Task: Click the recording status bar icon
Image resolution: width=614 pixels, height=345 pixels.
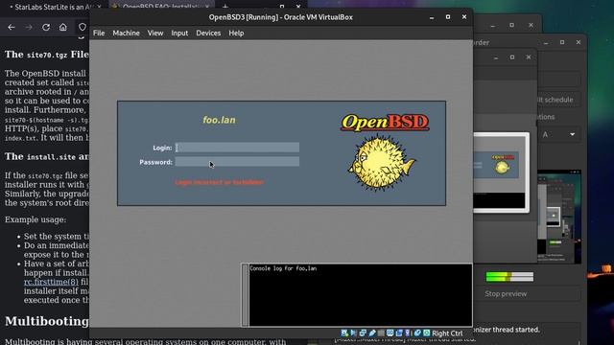Action: tap(399, 333)
